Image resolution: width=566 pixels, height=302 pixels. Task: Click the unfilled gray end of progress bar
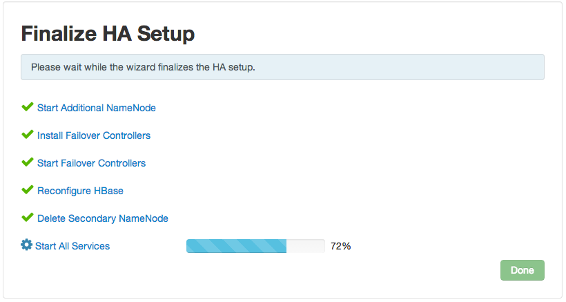(x=305, y=246)
